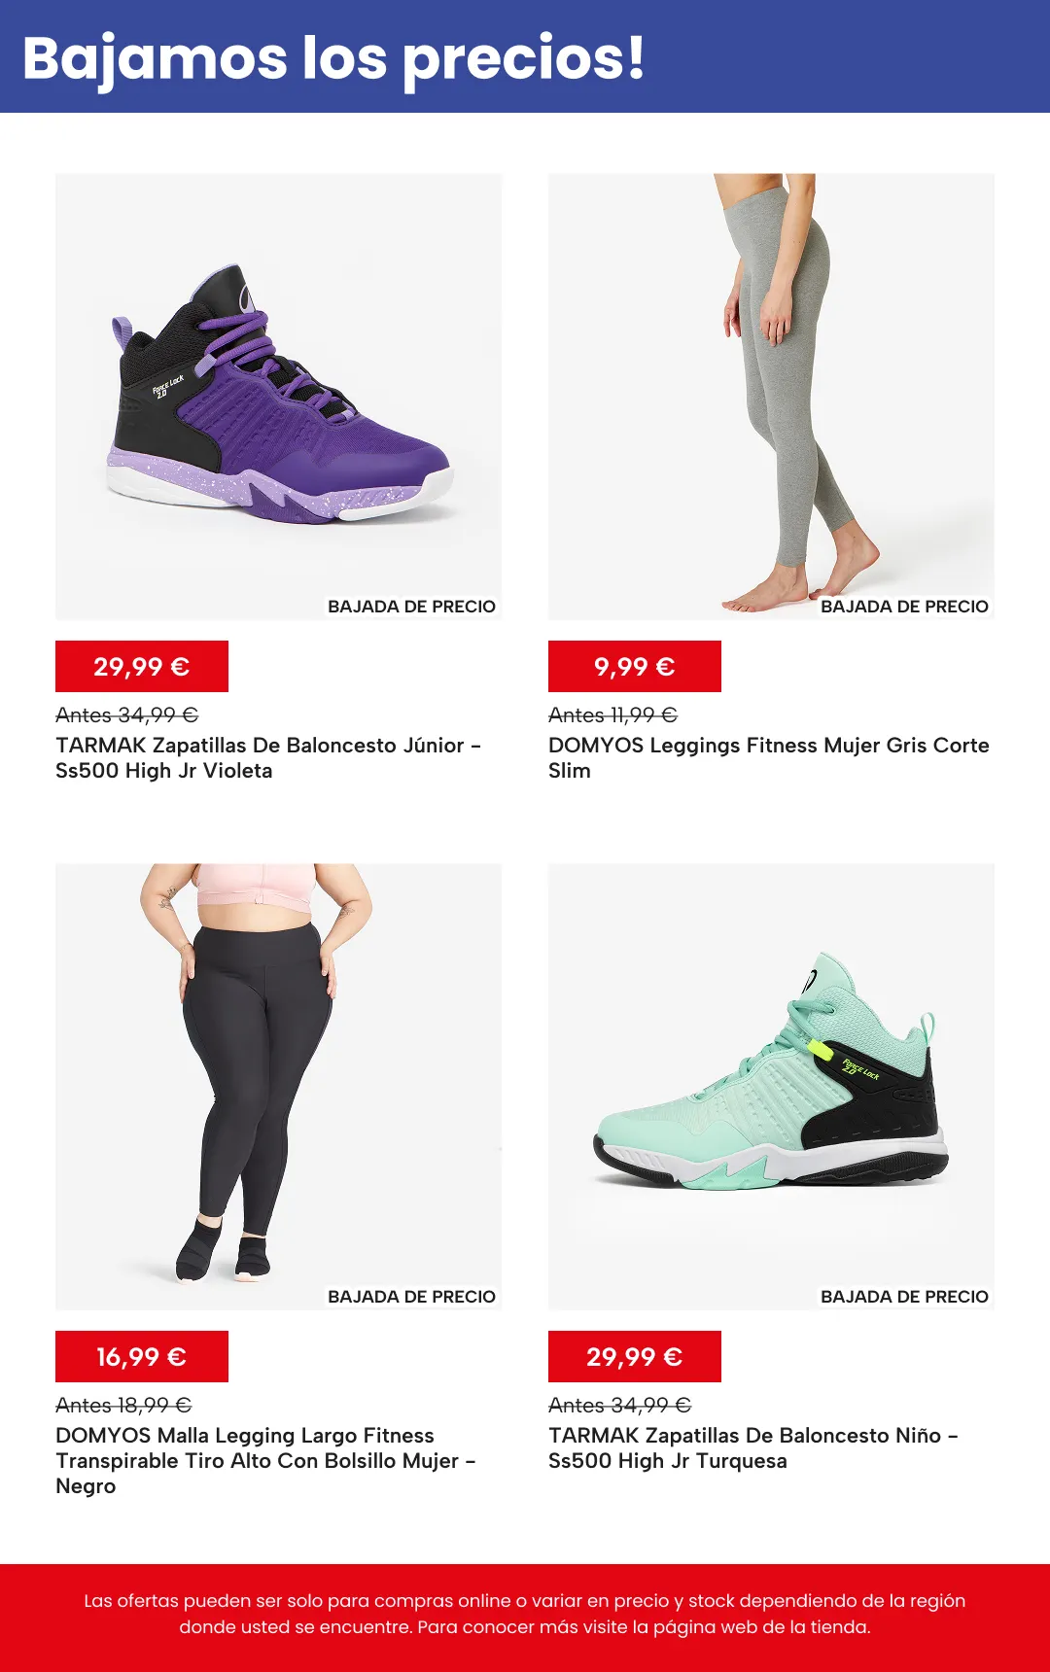Screen dimensions: 1050x1672
Task: Click the 16,99 € price button
Action: (142, 1357)
